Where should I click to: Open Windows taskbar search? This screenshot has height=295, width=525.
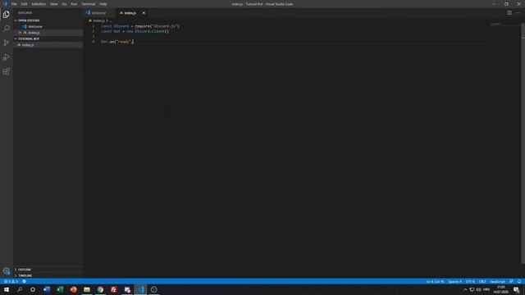click(20, 289)
